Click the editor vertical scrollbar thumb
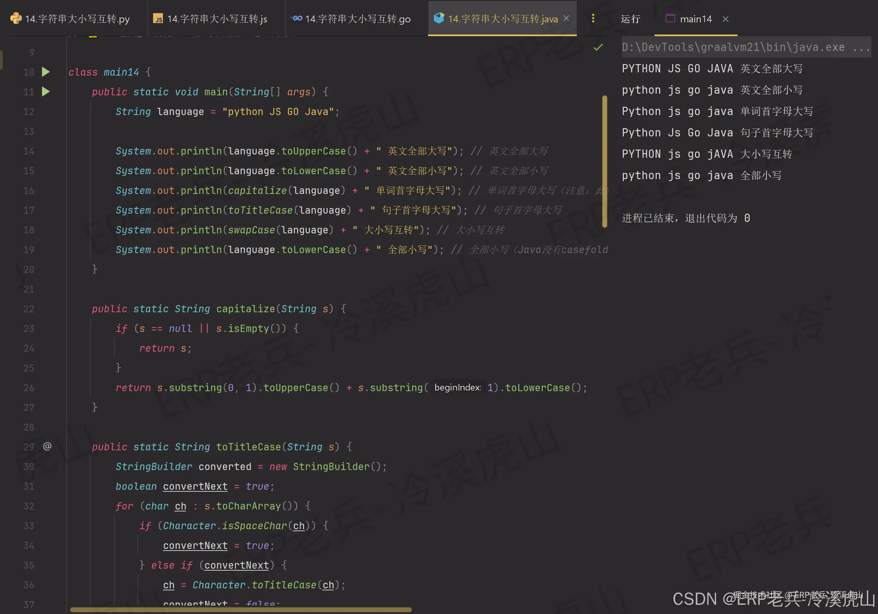The image size is (878, 614). (x=604, y=161)
